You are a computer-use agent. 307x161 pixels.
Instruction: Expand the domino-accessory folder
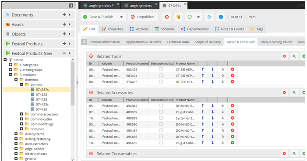pos(21,114)
